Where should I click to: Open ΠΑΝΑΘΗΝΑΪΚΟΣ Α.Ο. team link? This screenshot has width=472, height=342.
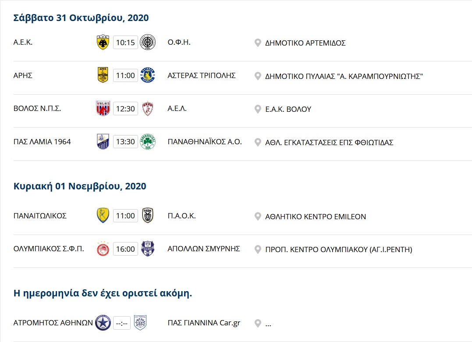[205, 142]
